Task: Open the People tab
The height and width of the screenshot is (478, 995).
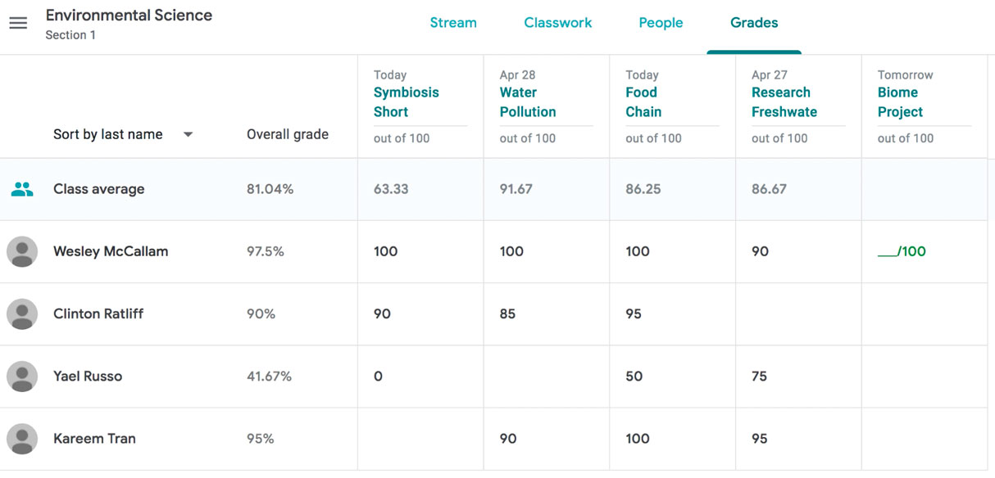Action: 661,23
